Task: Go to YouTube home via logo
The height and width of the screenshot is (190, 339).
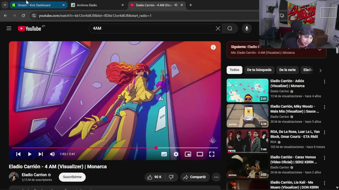Action: (x=29, y=28)
